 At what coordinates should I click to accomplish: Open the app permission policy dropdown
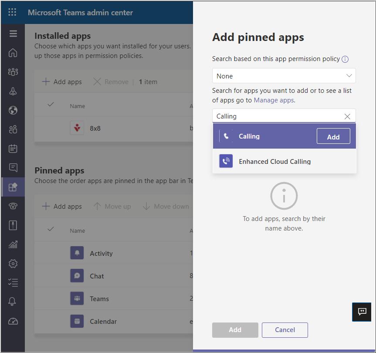click(284, 76)
